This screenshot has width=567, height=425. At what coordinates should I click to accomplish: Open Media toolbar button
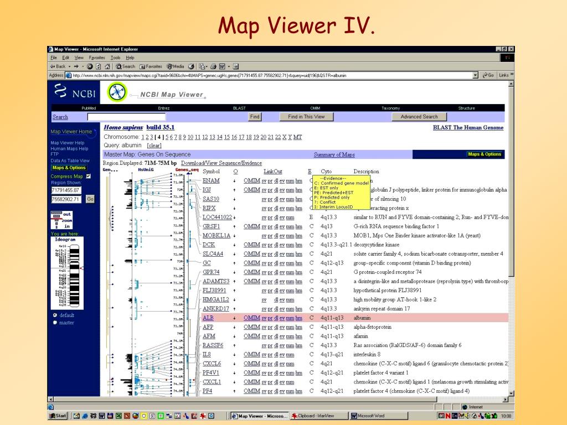[176, 66]
